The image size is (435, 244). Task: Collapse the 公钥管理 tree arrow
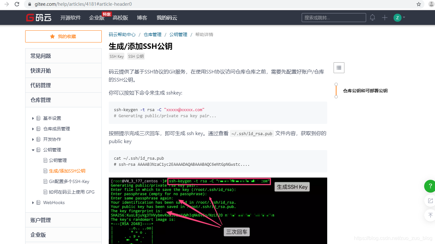point(33,150)
